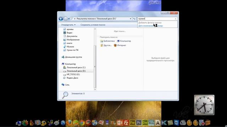This screenshot has width=227, height=127.
Task: Select the "Уроки по ПК" library
Action: (71, 50)
